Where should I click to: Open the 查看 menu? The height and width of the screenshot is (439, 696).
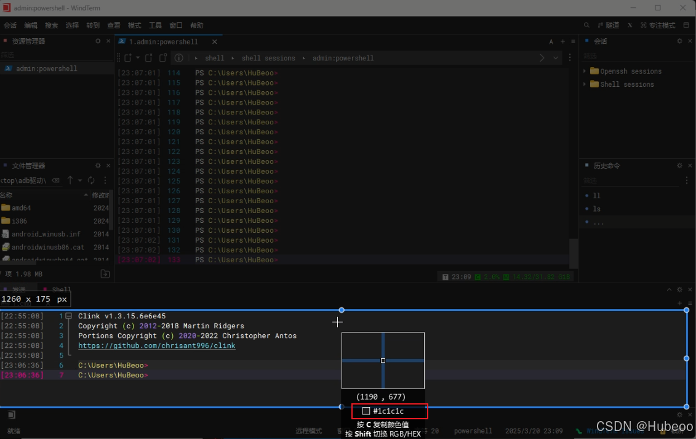coord(114,25)
